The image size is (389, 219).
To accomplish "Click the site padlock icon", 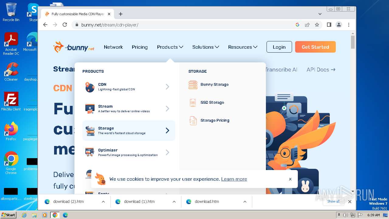I will (x=77, y=25).
